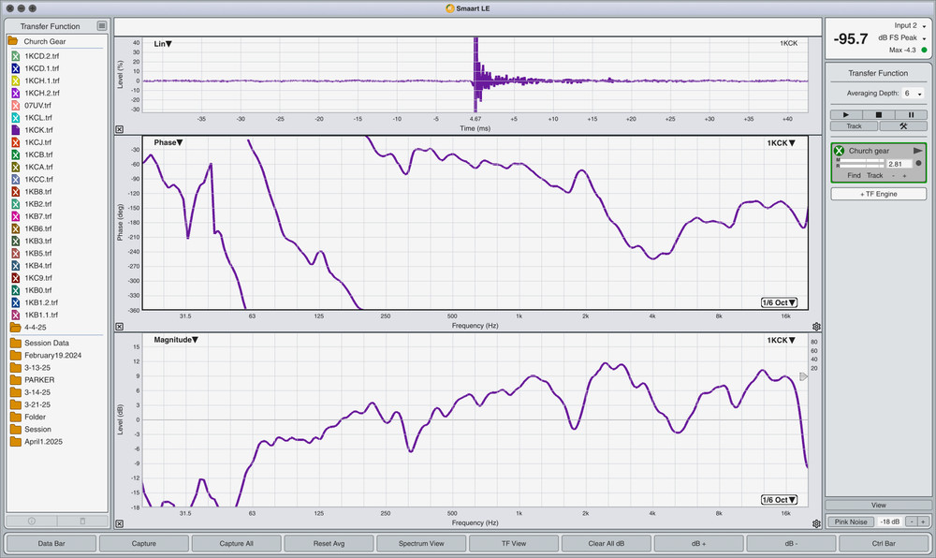Start measurement with the play button
Image resolution: width=936 pixels, height=558 pixels.
click(x=846, y=114)
